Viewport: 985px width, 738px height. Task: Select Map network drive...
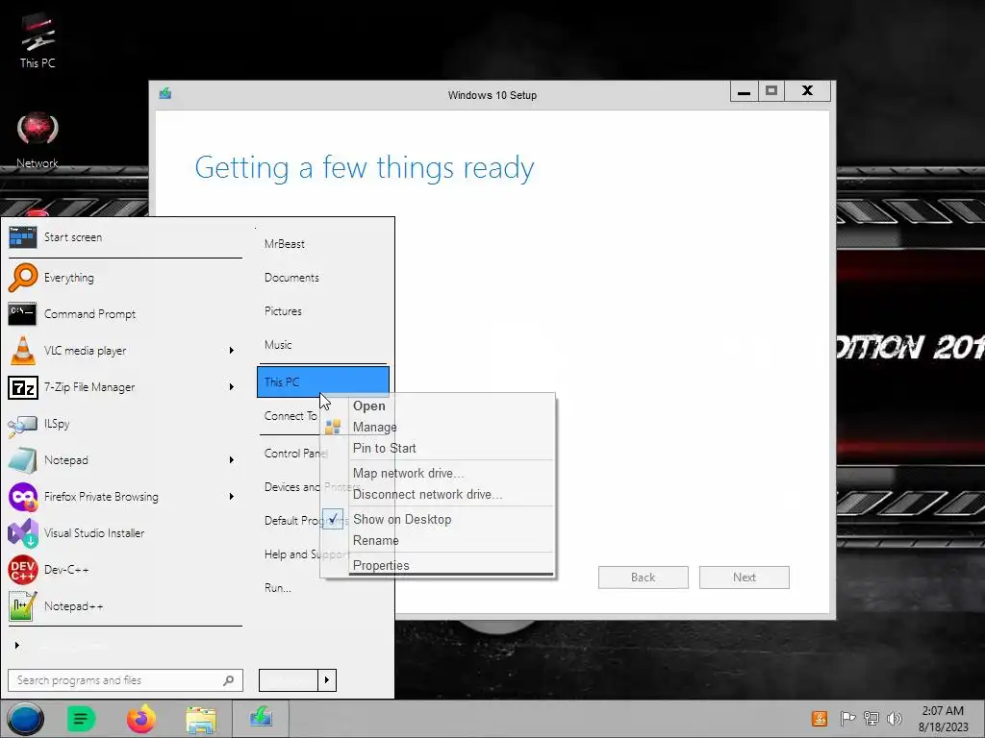point(408,473)
